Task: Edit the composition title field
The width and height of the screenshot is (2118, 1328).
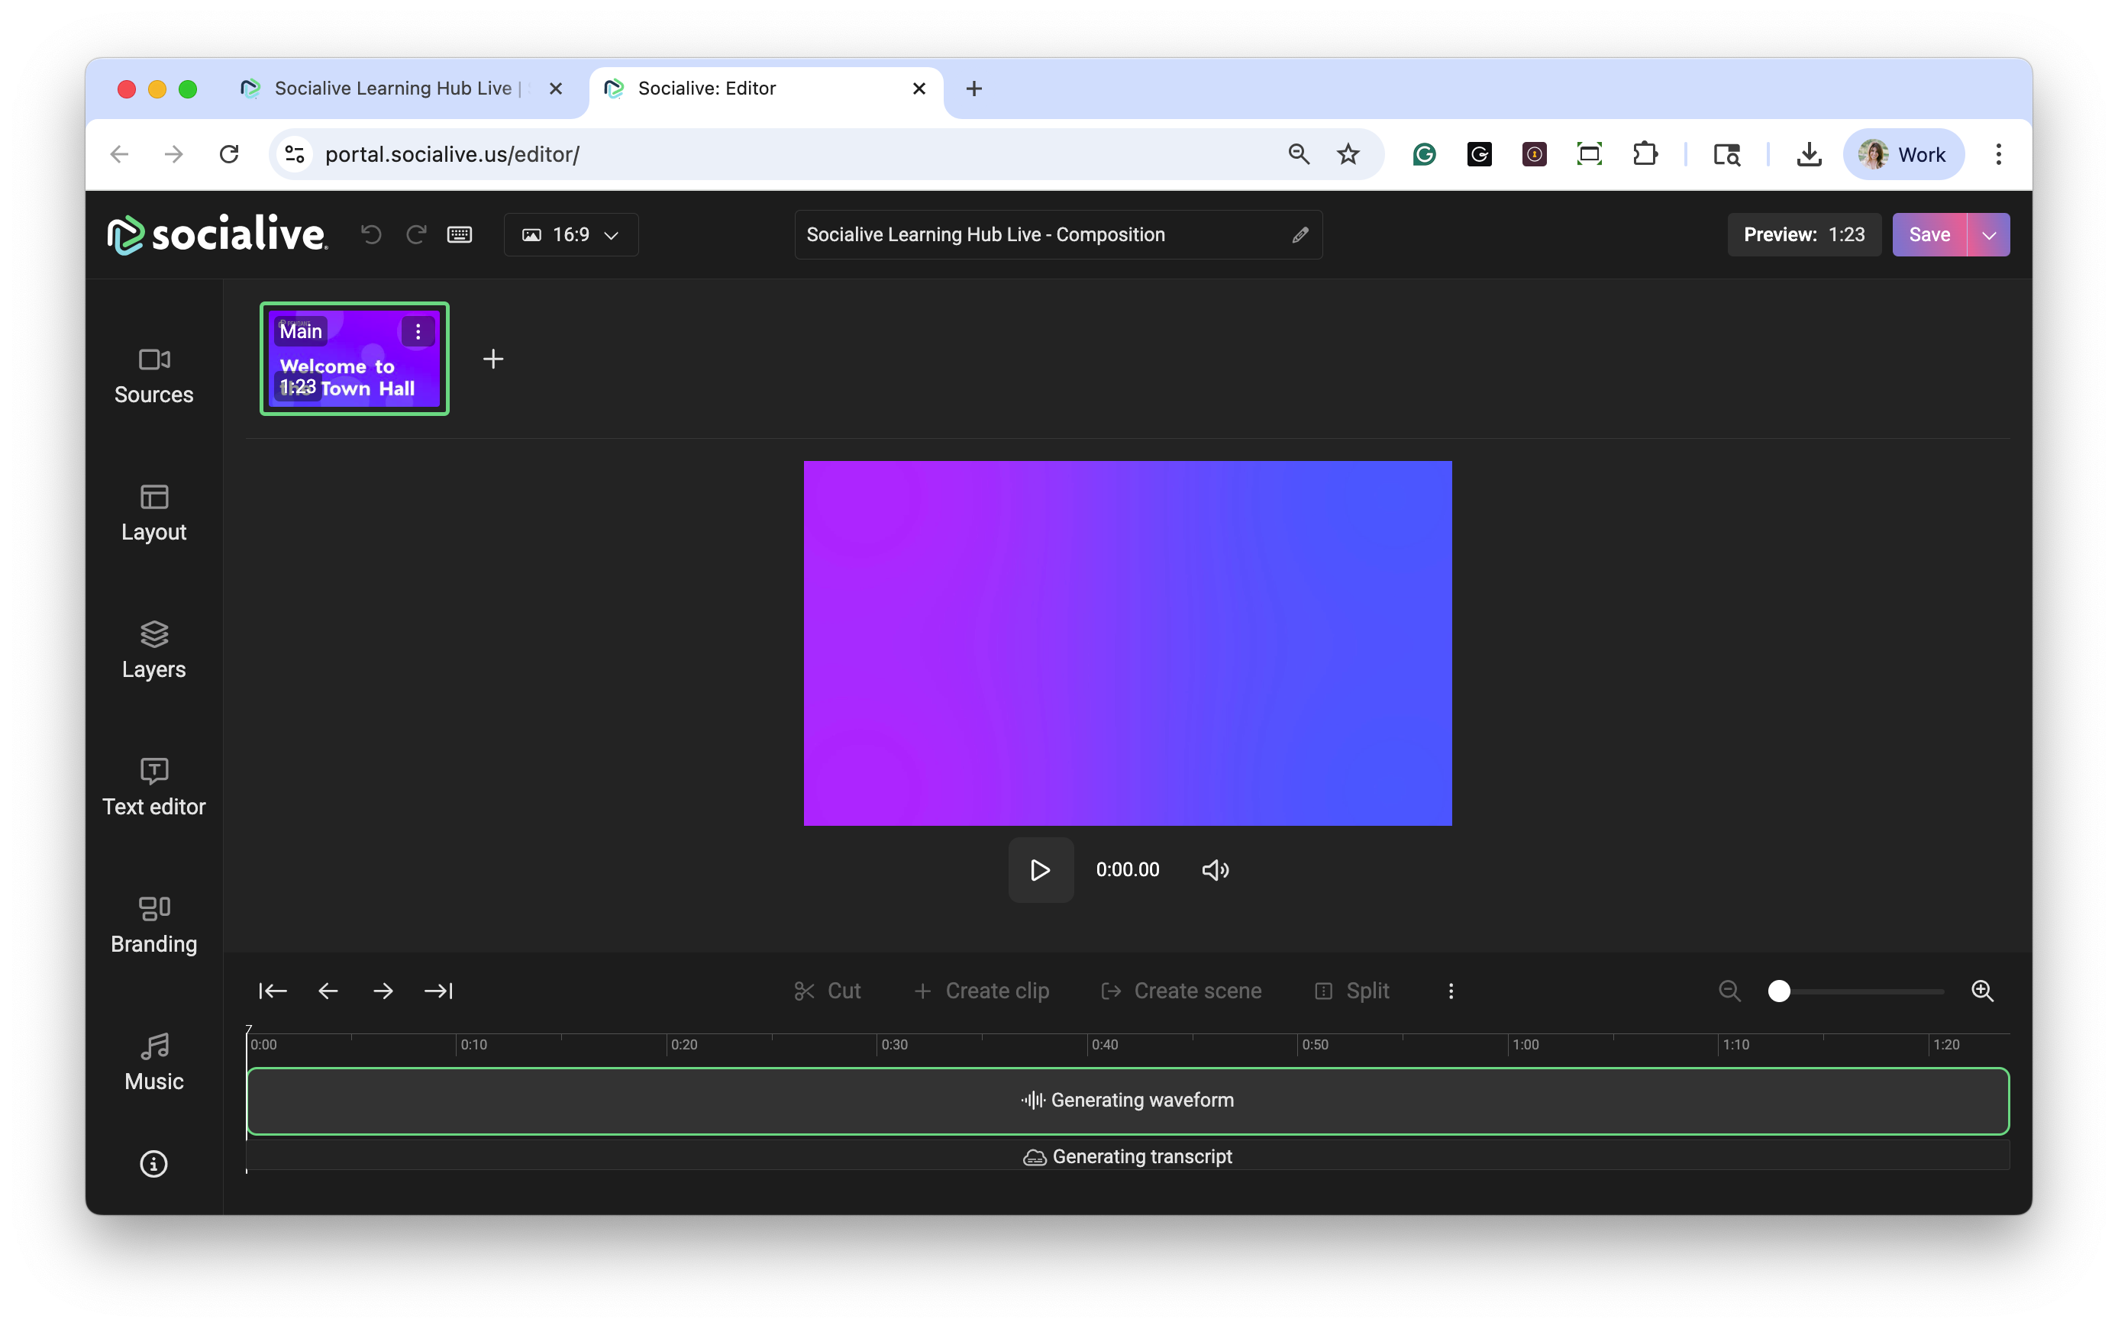Action: (x=1037, y=234)
